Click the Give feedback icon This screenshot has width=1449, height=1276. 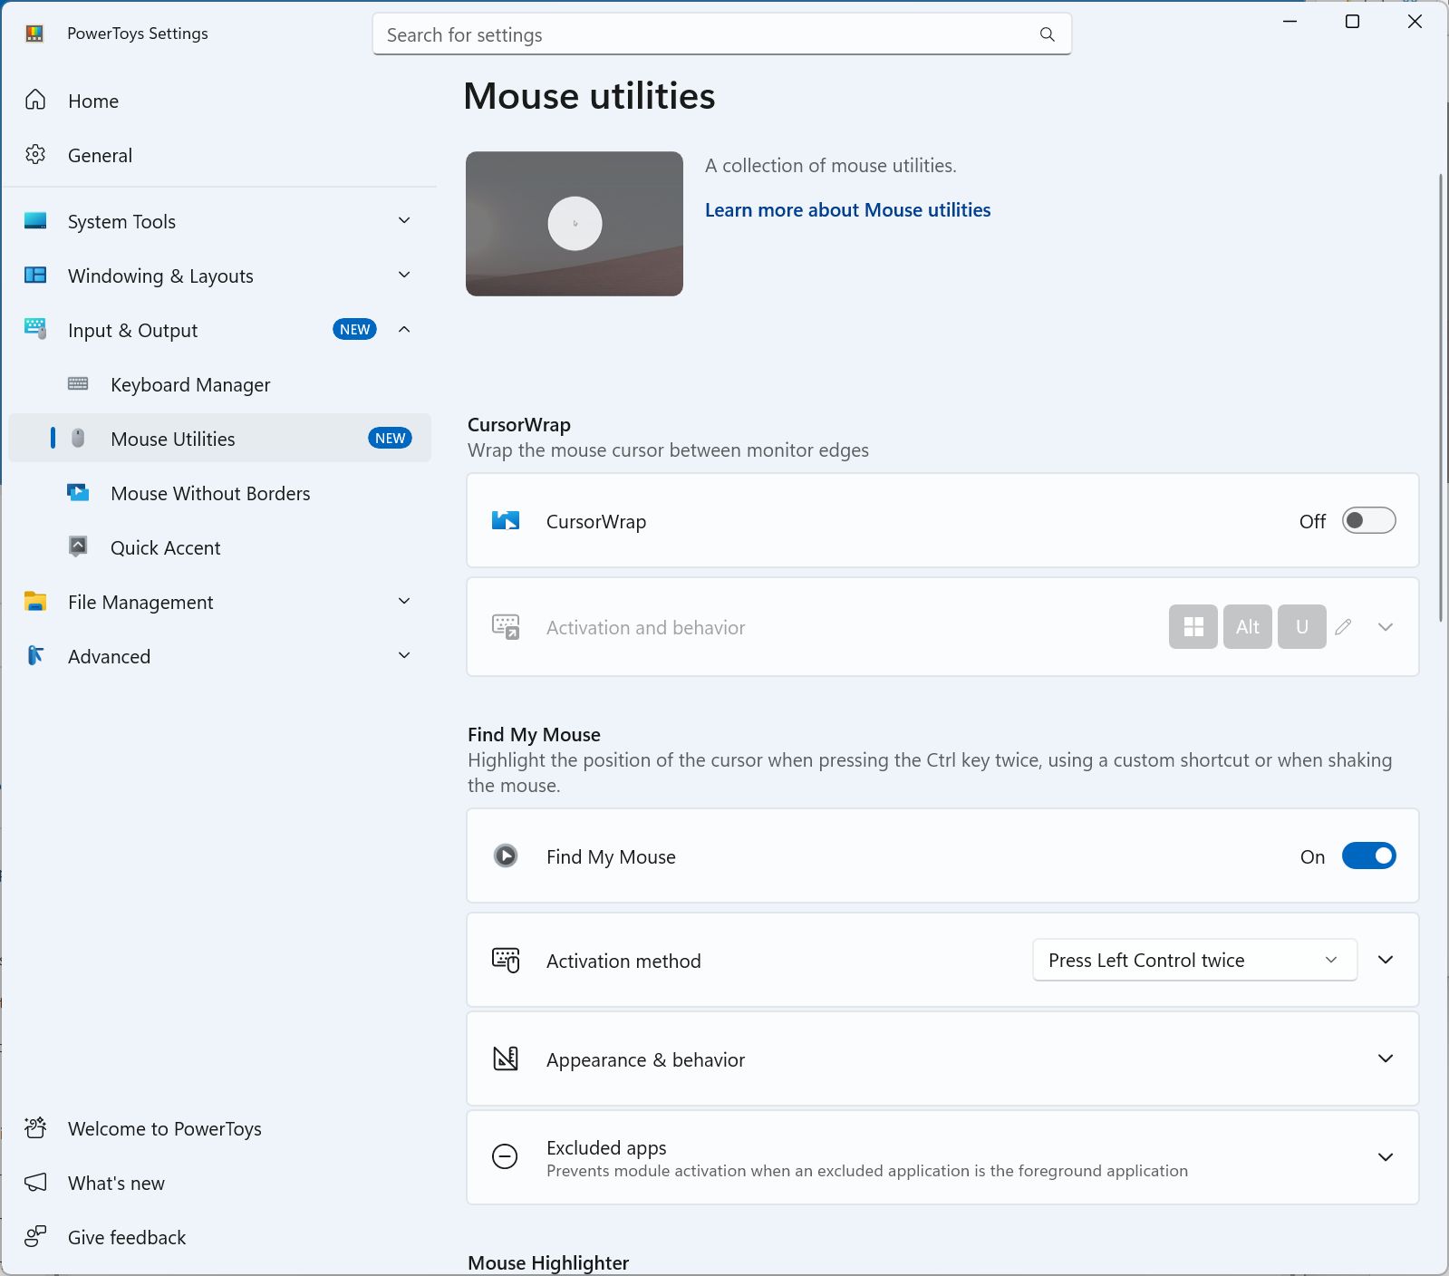click(x=35, y=1237)
